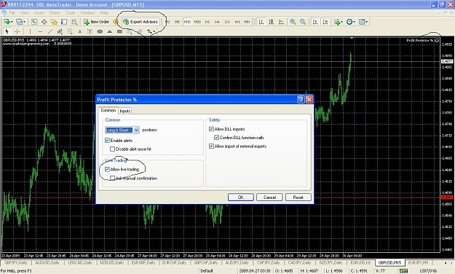Launch MetaEditor with the yellow diamond icon
Image resolution: width=455 pixels, height=274 pixels.
[x=116, y=22]
